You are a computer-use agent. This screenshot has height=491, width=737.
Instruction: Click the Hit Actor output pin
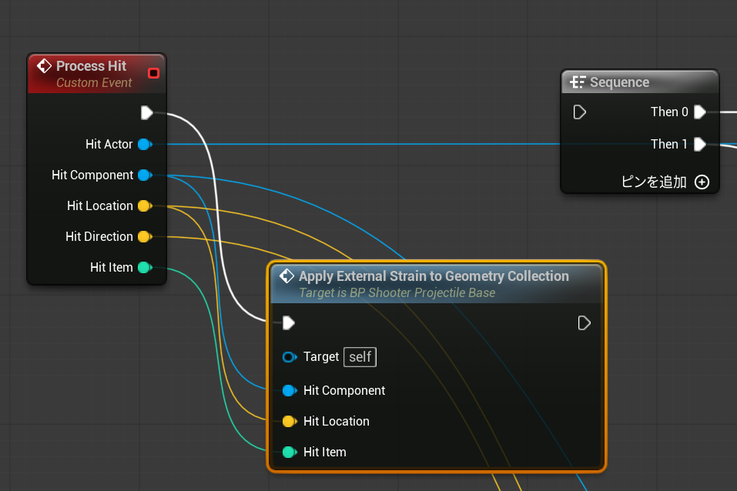click(144, 144)
